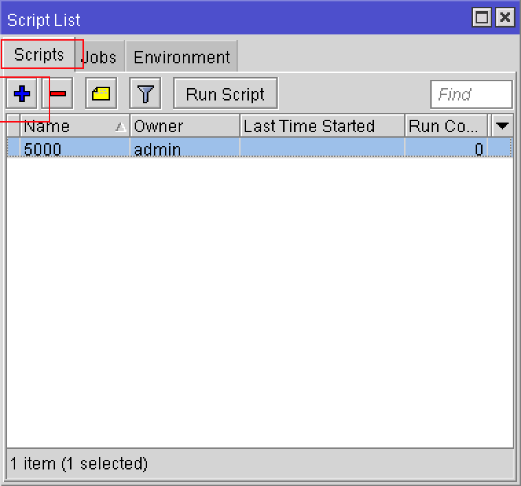
Task: Click the yellow Comment note icon
Action: tap(101, 94)
